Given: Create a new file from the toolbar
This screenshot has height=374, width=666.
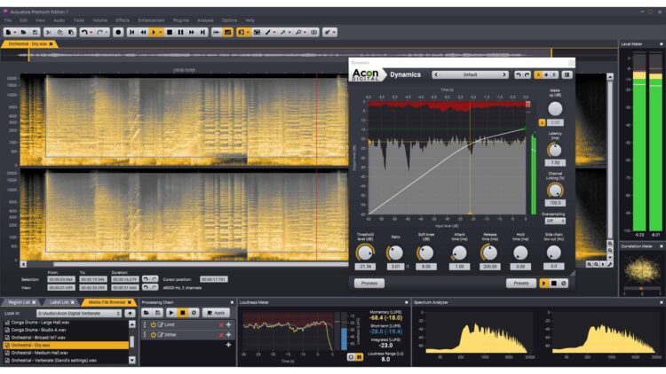Looking at the screenshot, I should tap(8, 32).
